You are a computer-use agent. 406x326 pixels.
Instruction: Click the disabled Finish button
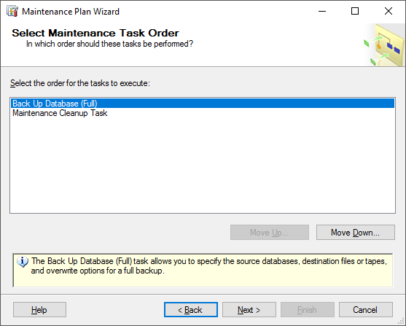(x=308, y=310)
